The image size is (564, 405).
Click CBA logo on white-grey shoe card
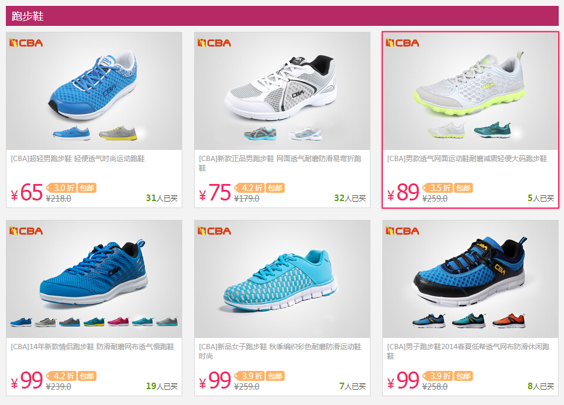click(214, 43)
